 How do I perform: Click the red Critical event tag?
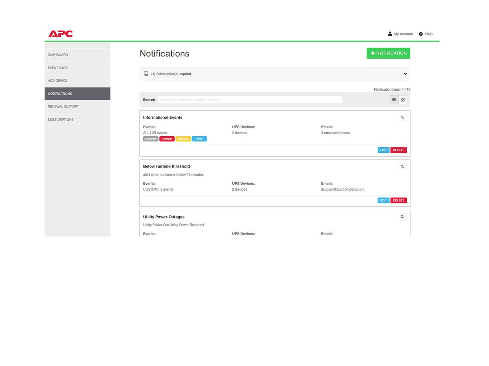click(167, 139)
